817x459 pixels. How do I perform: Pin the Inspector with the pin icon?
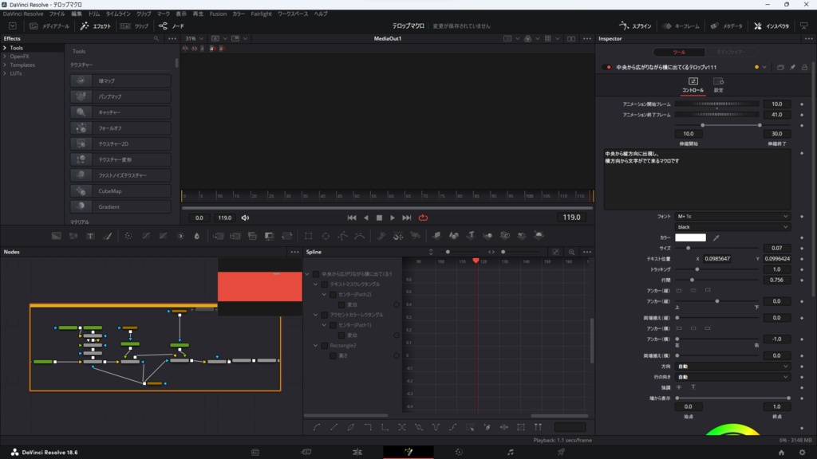pos(792,68)
